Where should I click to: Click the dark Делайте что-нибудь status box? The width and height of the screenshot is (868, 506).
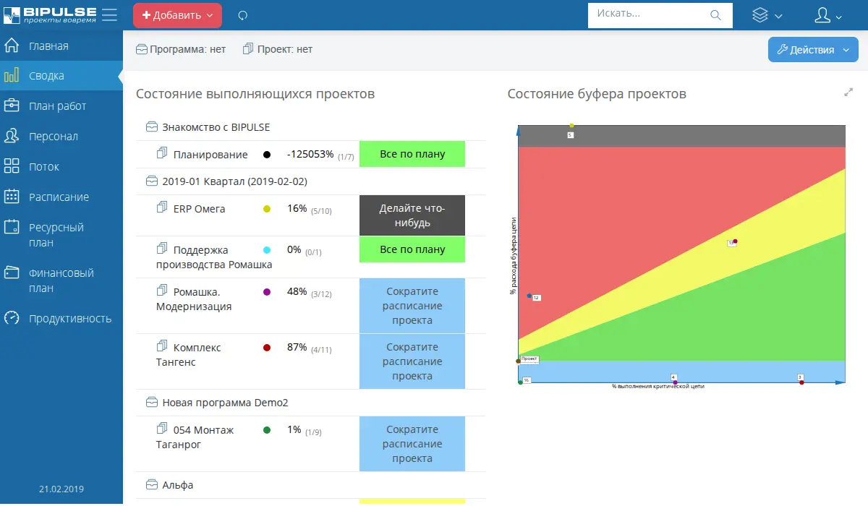[412, 215]
